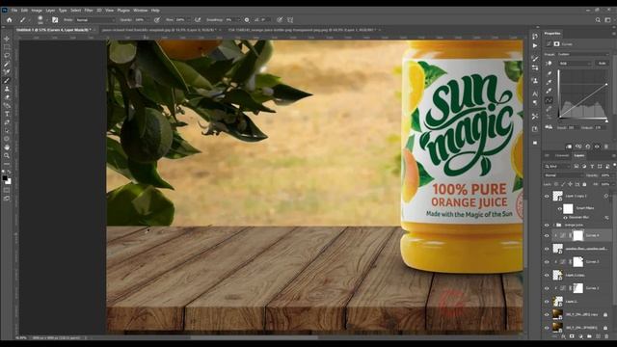This screenshot has width=617, height=347.
Task: Open the Character panel icon
Action: (535, 94)
